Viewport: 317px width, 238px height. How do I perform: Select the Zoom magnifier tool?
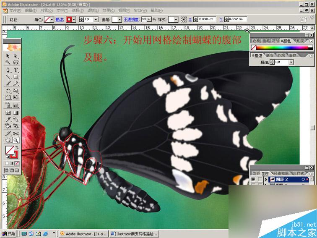(x=16, y=140)
